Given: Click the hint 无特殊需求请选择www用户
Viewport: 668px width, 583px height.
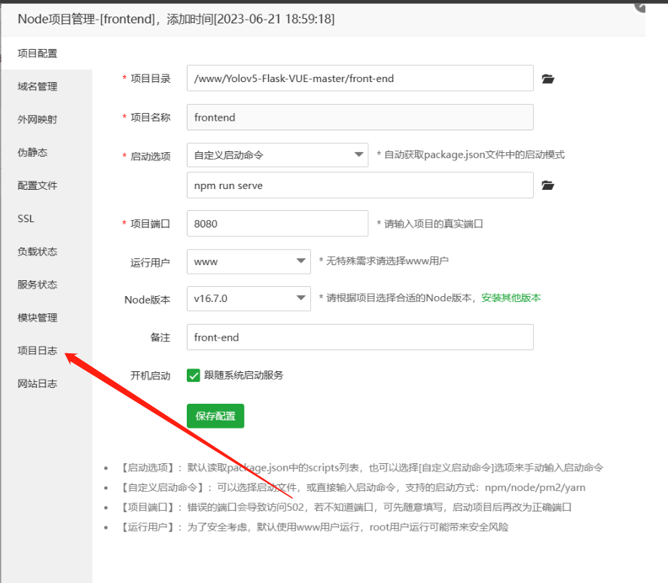Looking at the screenshot, I should click(x=384, y=261).
